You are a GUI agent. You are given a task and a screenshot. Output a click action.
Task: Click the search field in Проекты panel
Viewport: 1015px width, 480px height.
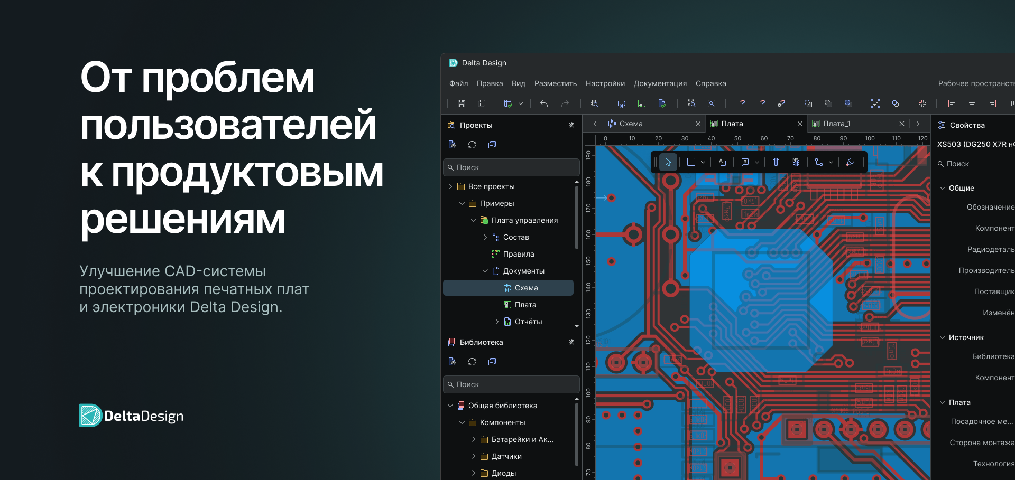click(511, 167)
